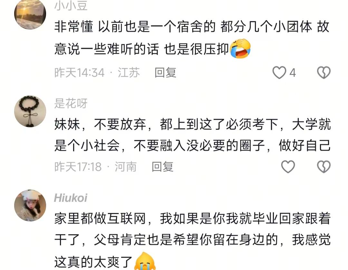Open Hiukoi's profile avatar
The height and width of the screenshot is (270, 348).
pyautogui.click(x=30, y=205)
